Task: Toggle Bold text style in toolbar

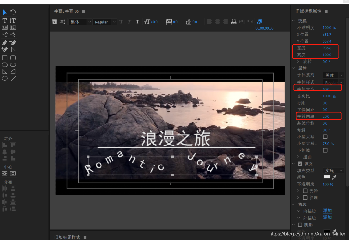Action: click(121, 22)
